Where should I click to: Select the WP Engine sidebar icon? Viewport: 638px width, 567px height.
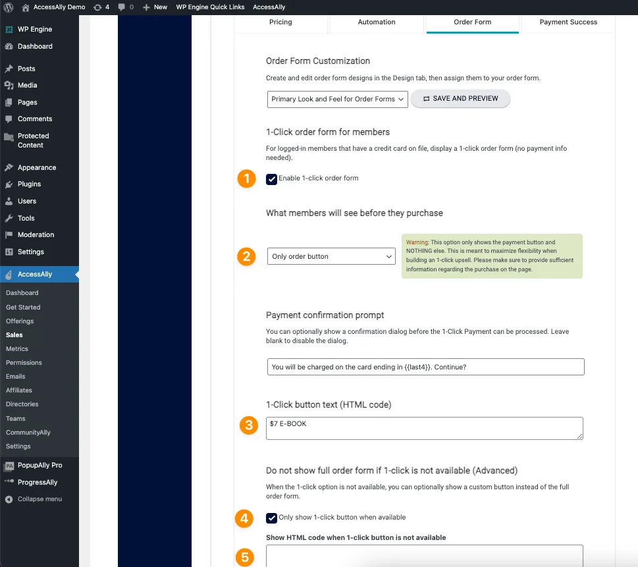pyautogui.click(x=9, y=29)
